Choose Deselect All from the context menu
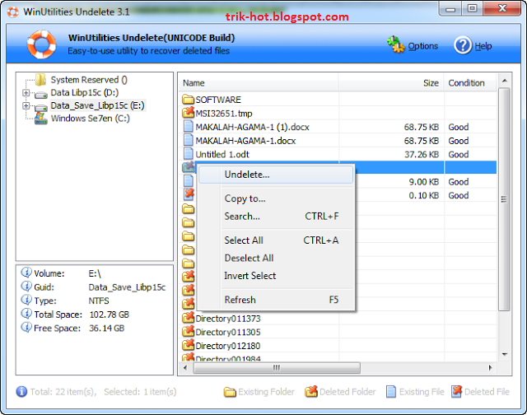This screenshot has width=527, height=415. pos(276,258)
